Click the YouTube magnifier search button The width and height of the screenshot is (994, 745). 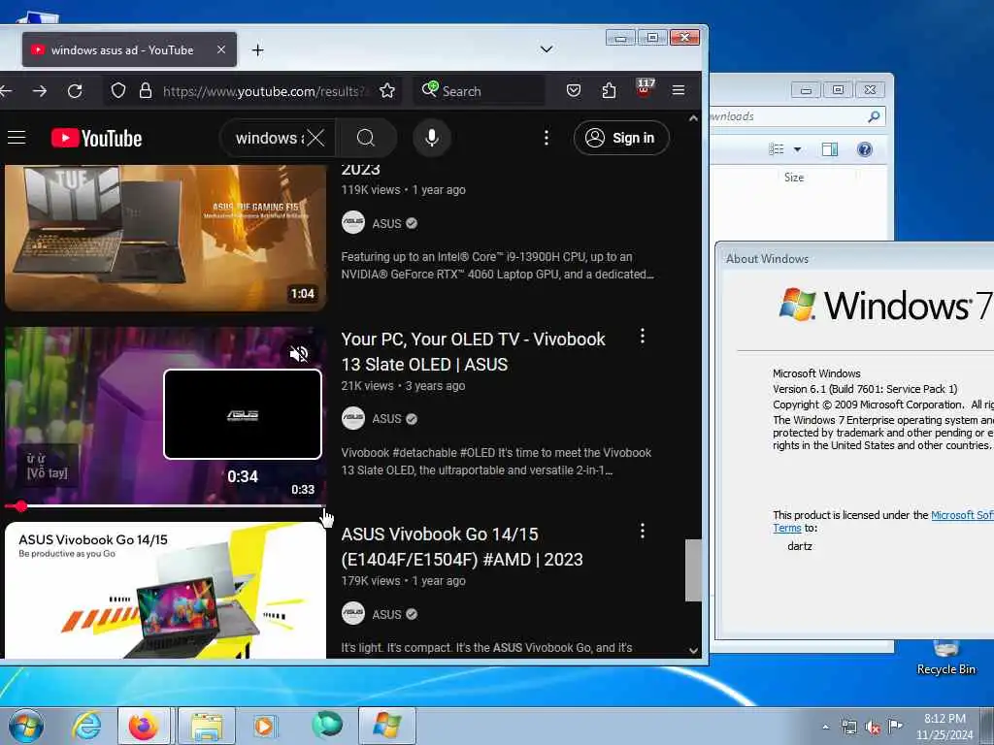(366, 138)
